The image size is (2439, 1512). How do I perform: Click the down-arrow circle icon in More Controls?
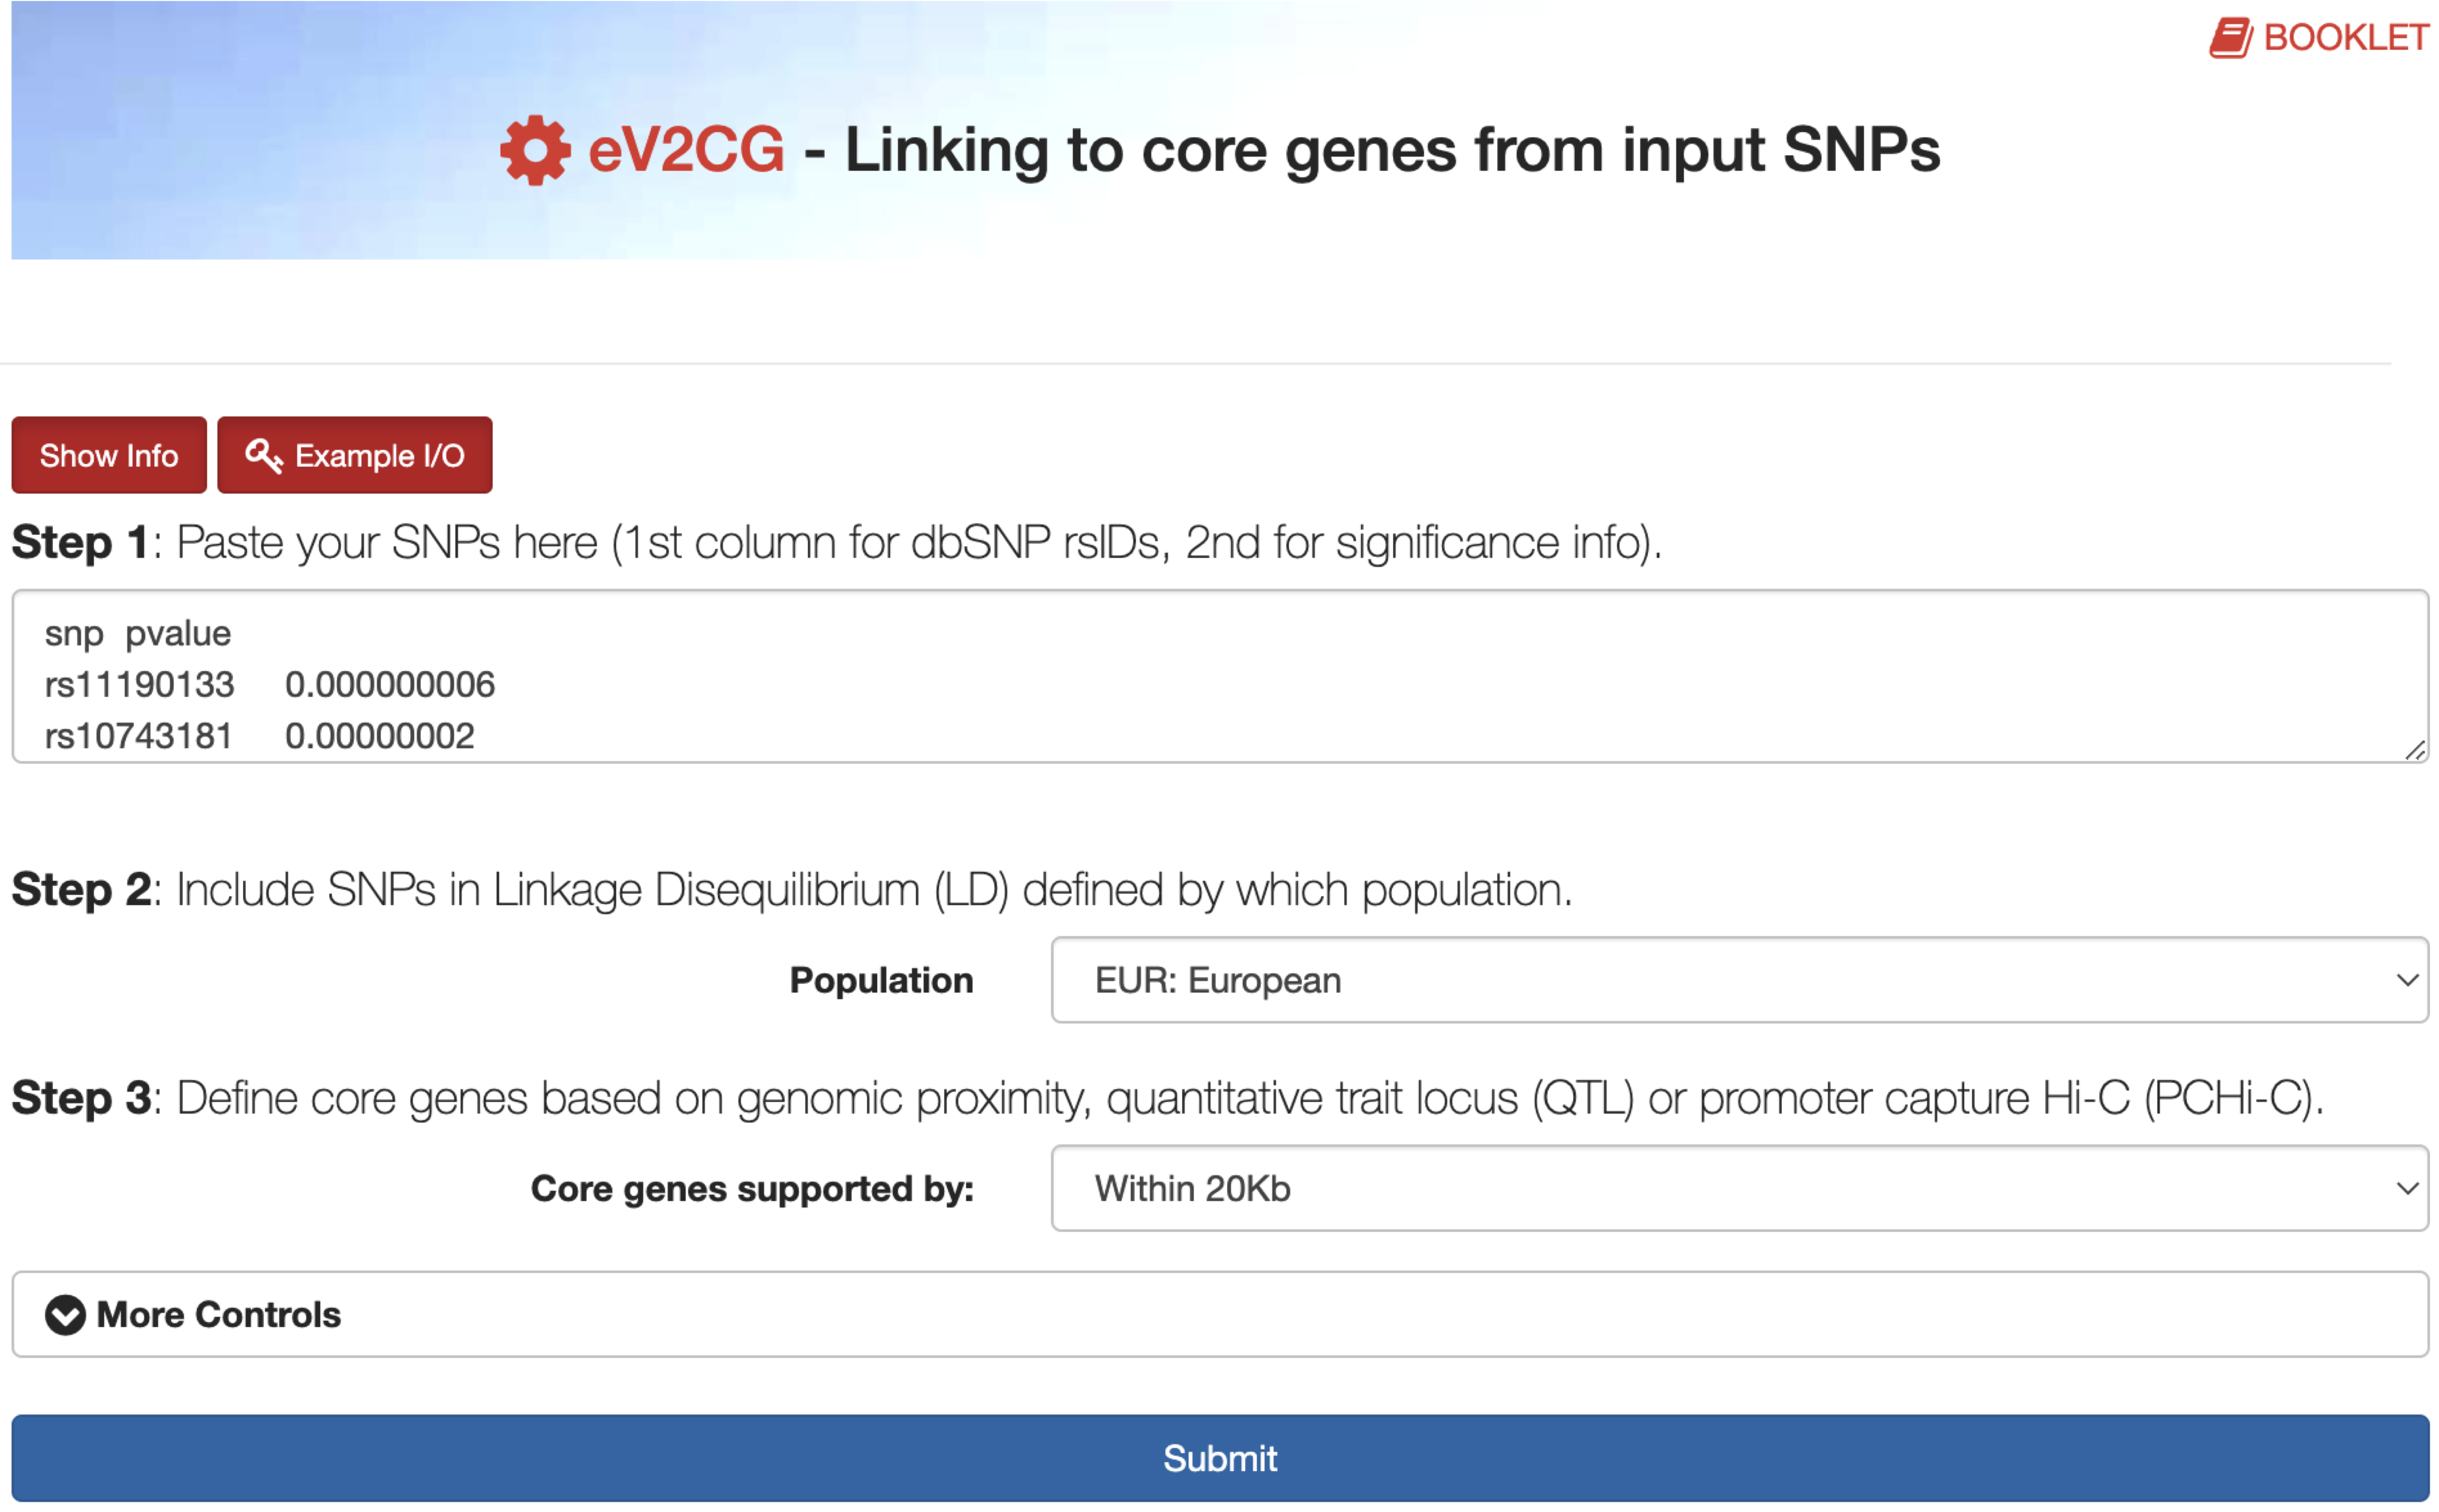point(66,1315)
